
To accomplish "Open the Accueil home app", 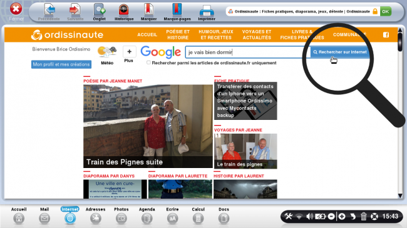I will tap(19, 219).
